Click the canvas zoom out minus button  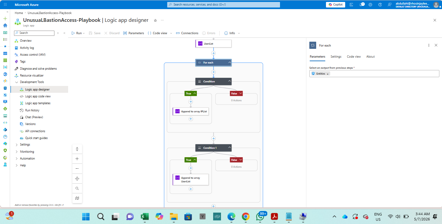(77, 169)
